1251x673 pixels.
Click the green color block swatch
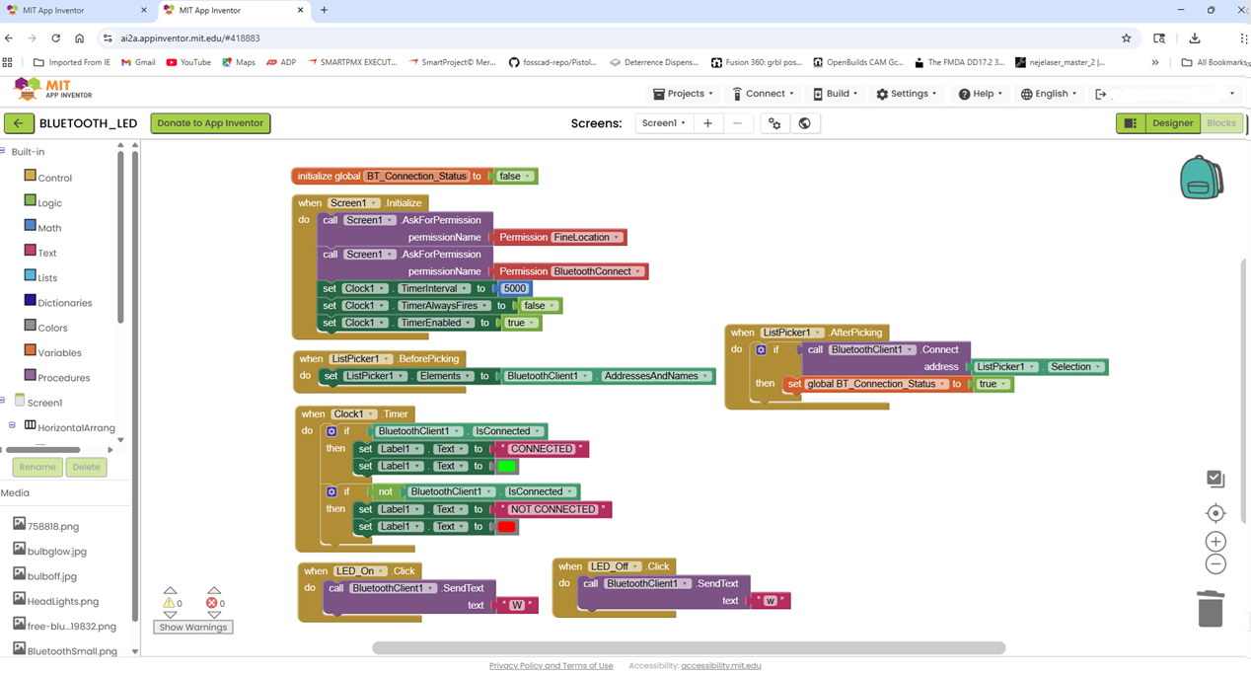coord(506,467)
